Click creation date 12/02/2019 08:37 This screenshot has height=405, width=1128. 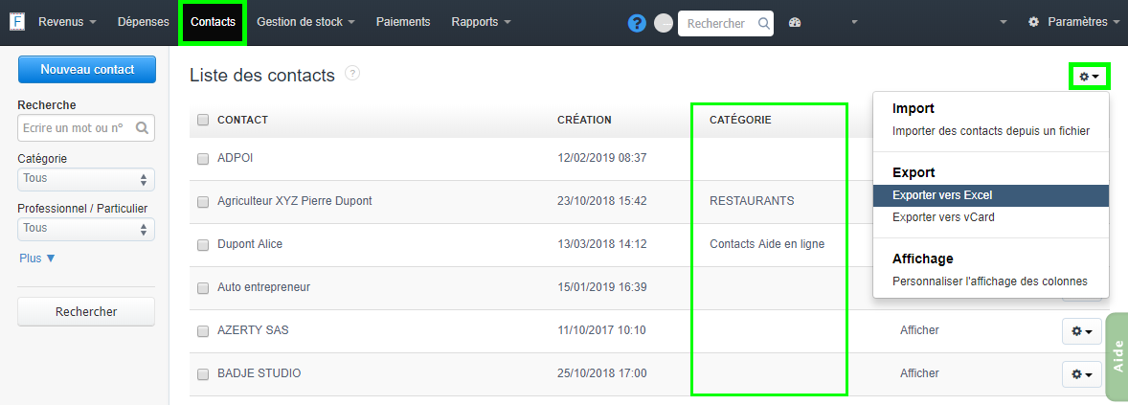tap(602, 158)
